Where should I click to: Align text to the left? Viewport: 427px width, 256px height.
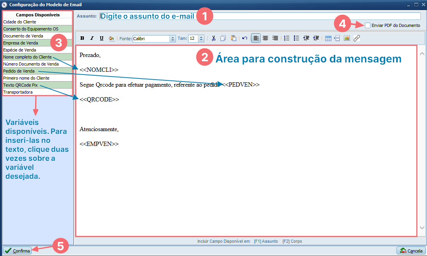[x=256, y=38]
